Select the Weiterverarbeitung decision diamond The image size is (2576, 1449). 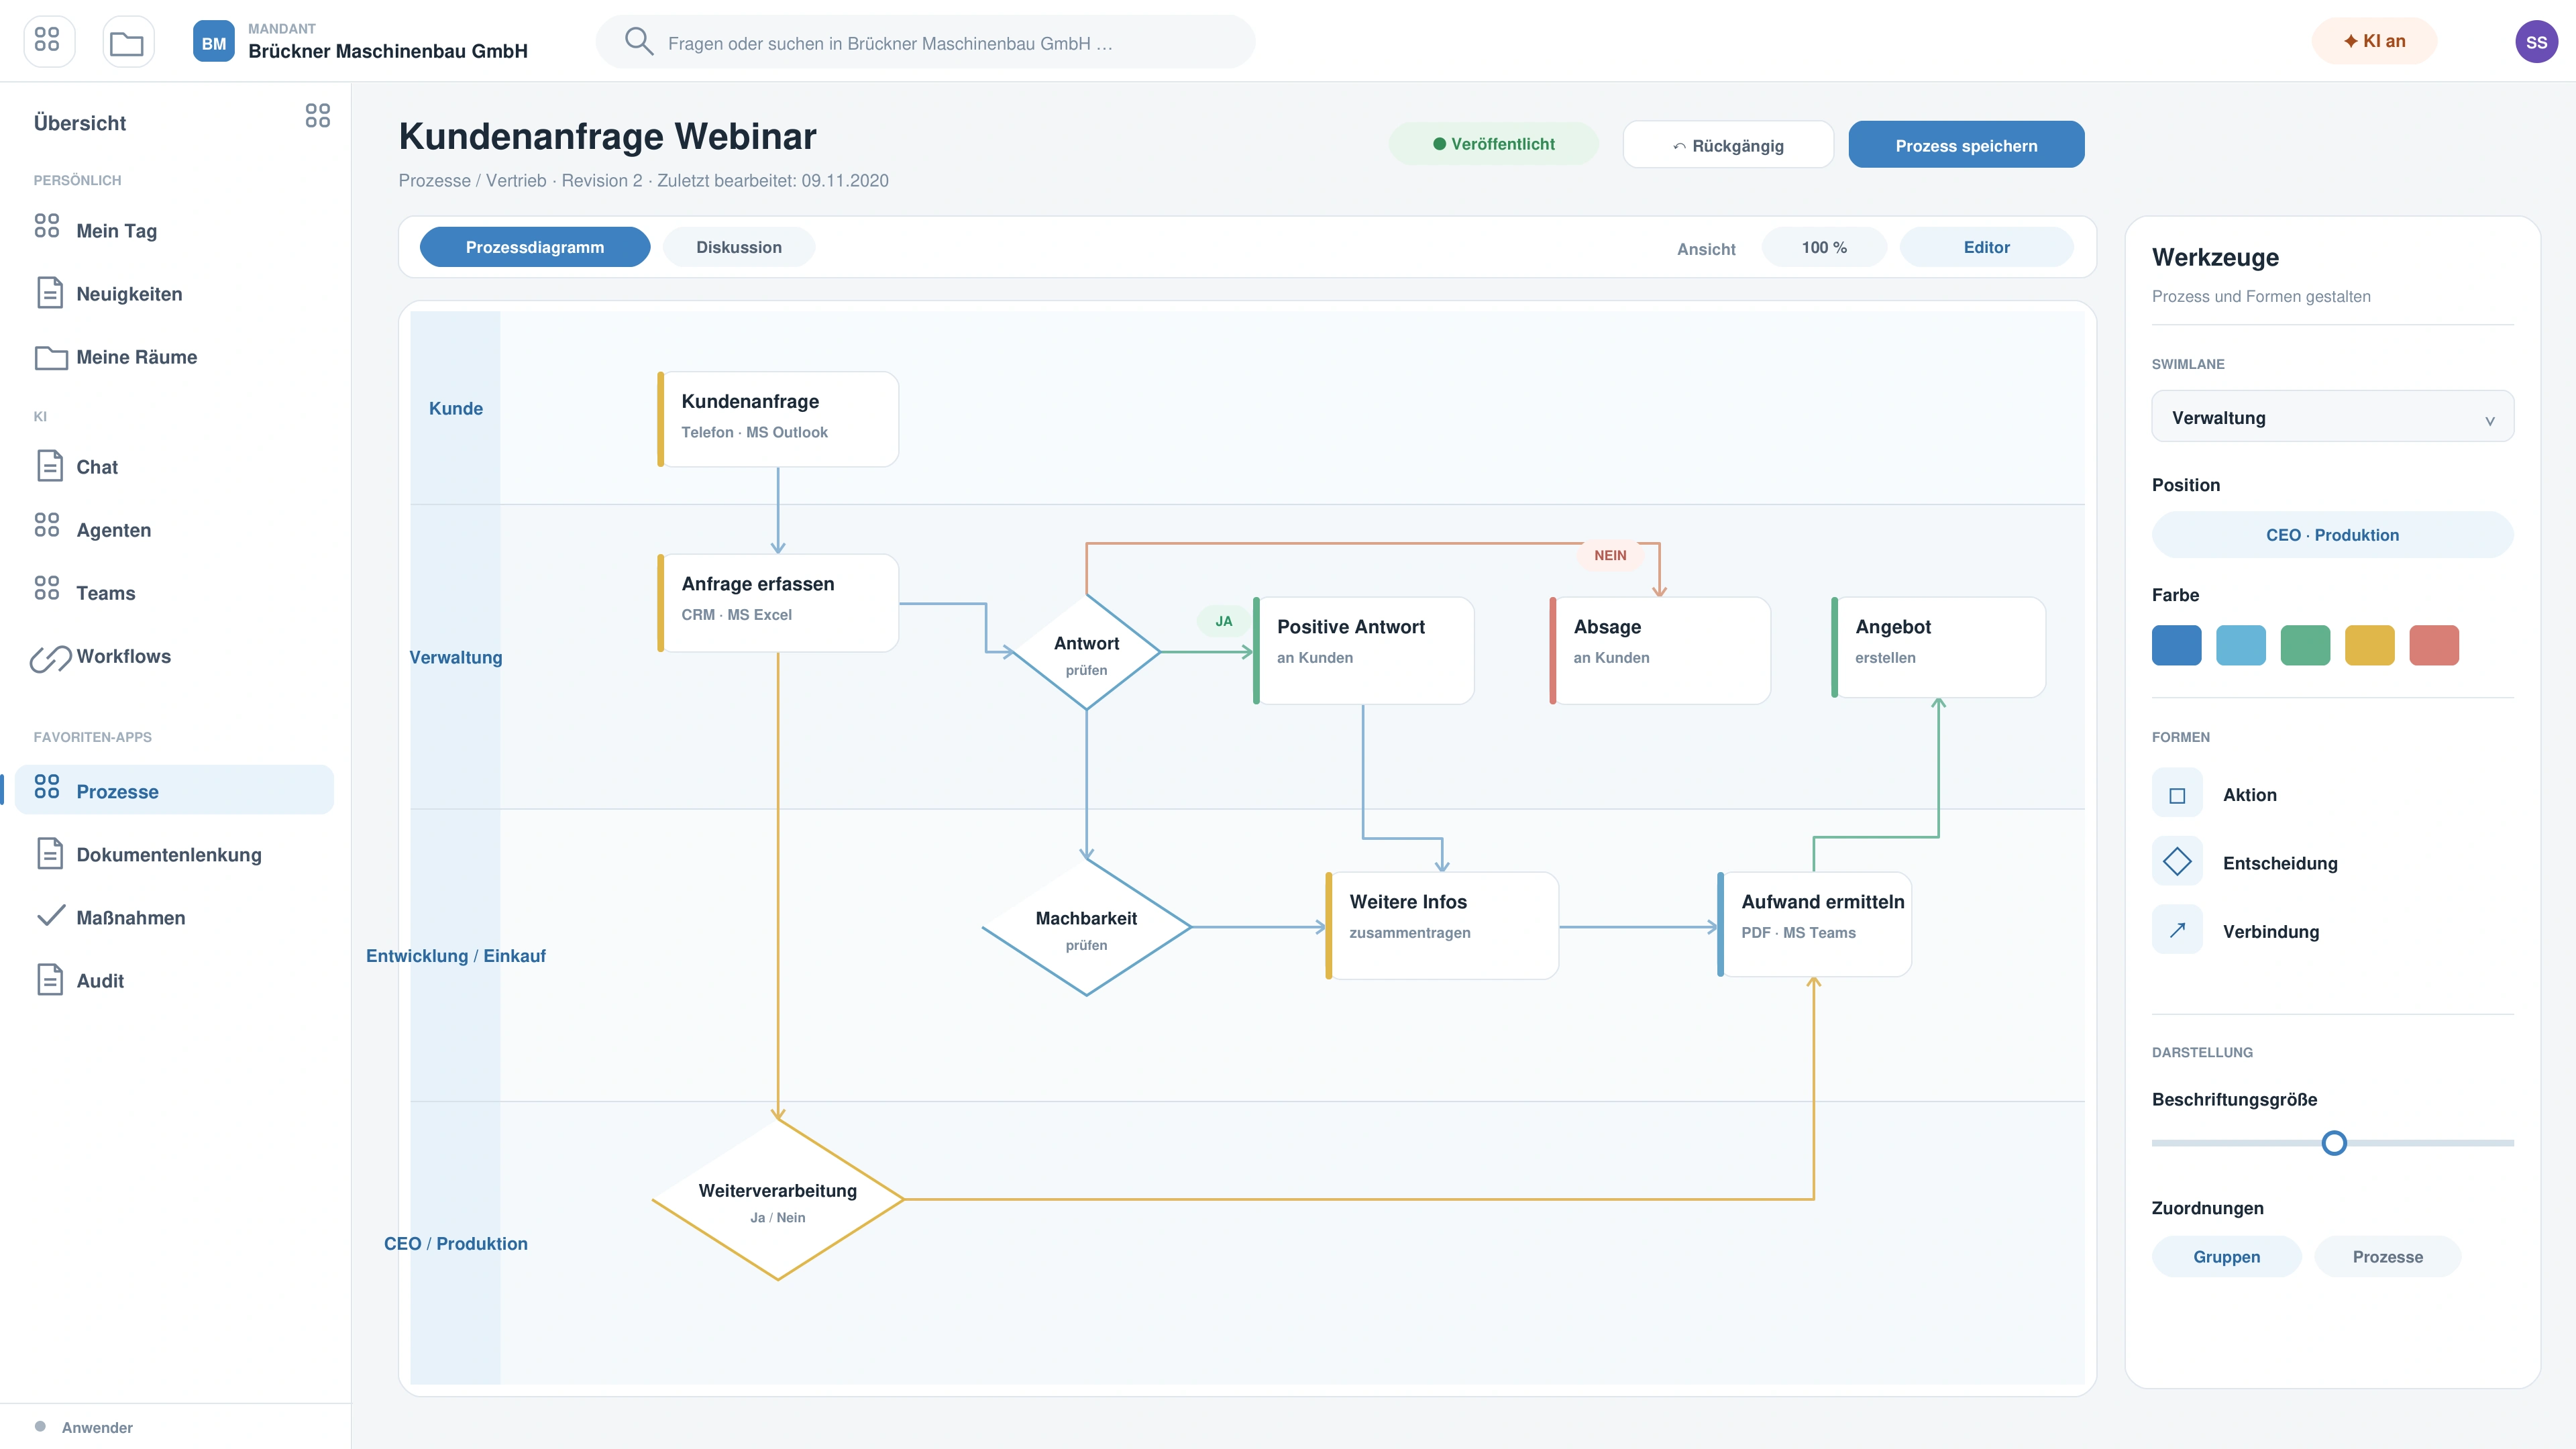point(778,1199)
